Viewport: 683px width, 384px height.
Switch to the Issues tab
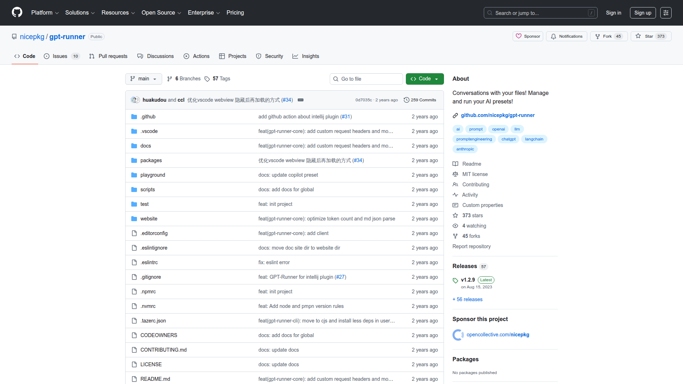(x=60, y=56)
